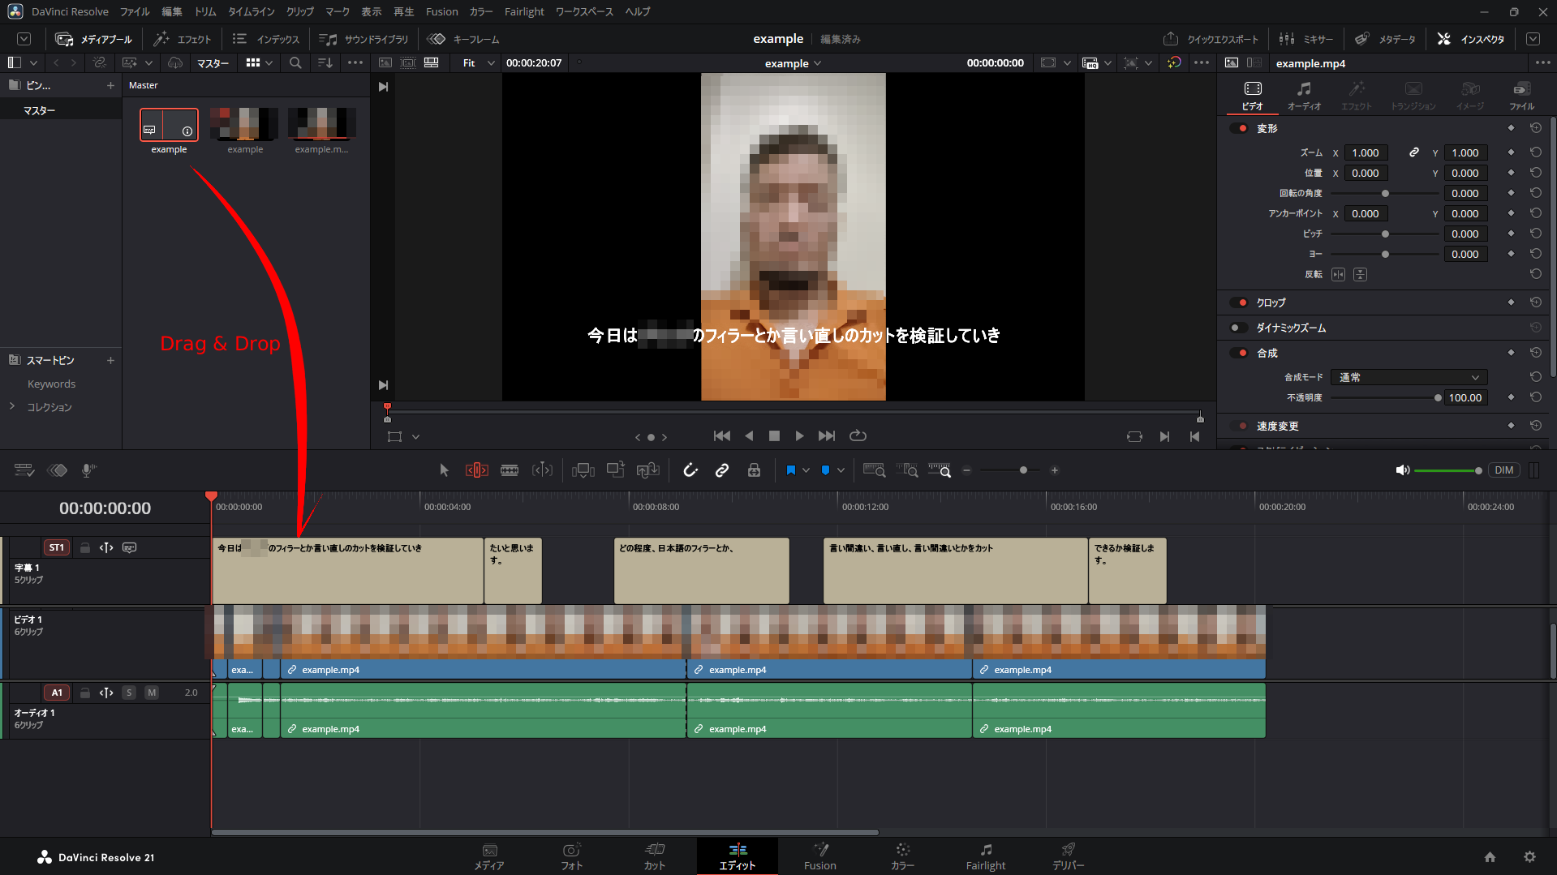
Task: Open viewer Fit zoom dropdown
Action: [x=478, y=62]
